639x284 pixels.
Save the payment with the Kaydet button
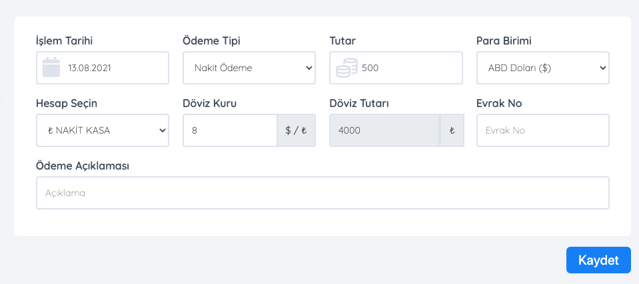point(598,260)
